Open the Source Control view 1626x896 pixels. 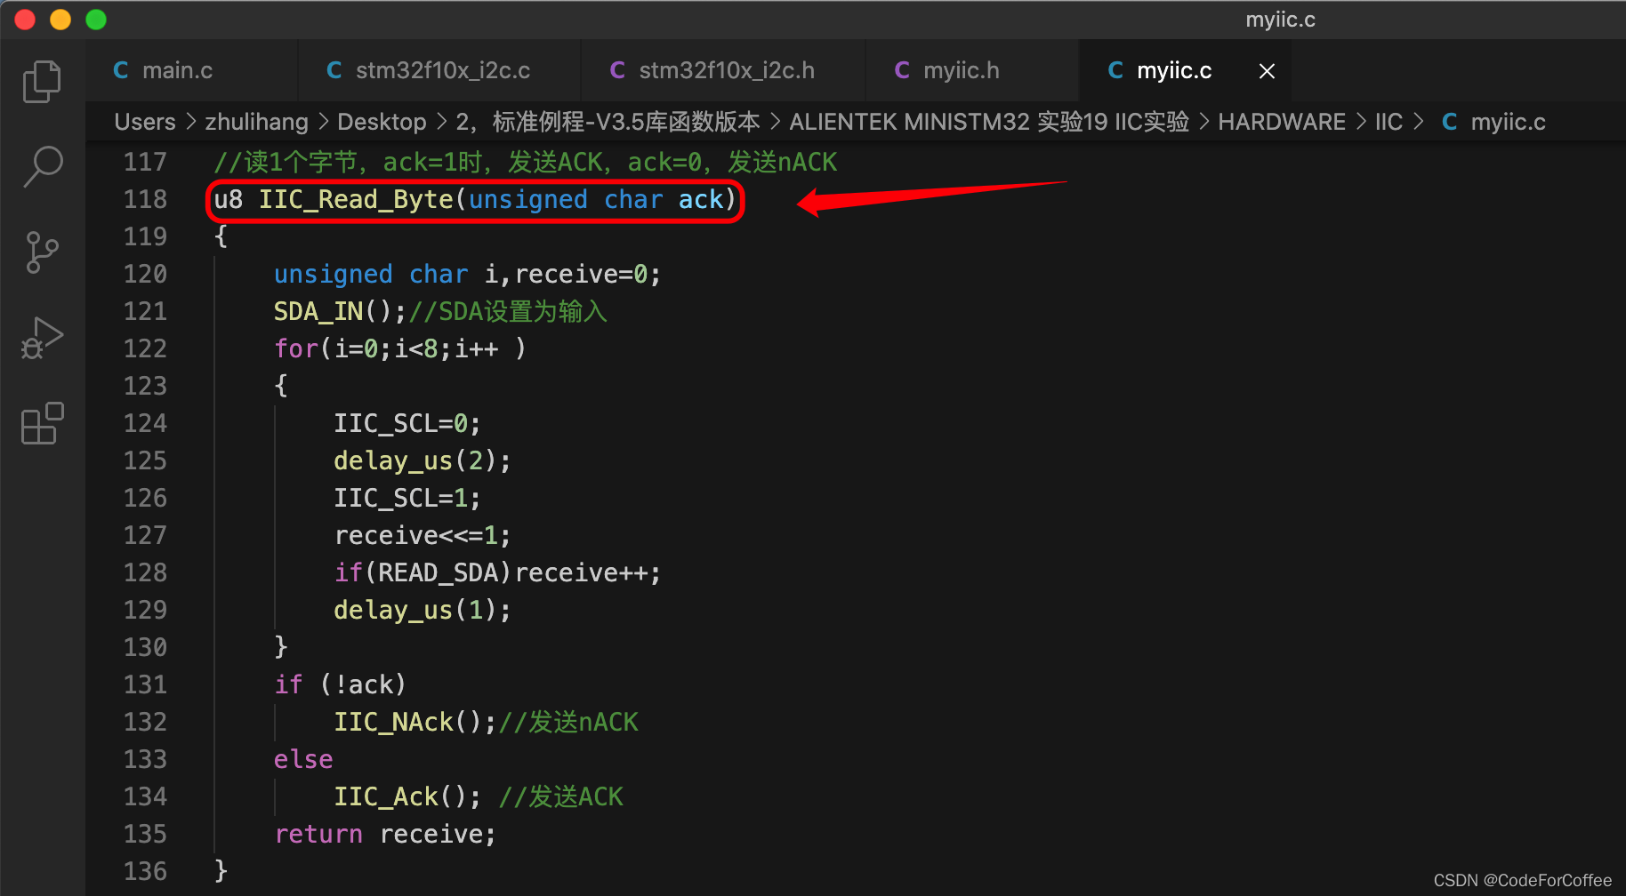click(x=42, y=252)
